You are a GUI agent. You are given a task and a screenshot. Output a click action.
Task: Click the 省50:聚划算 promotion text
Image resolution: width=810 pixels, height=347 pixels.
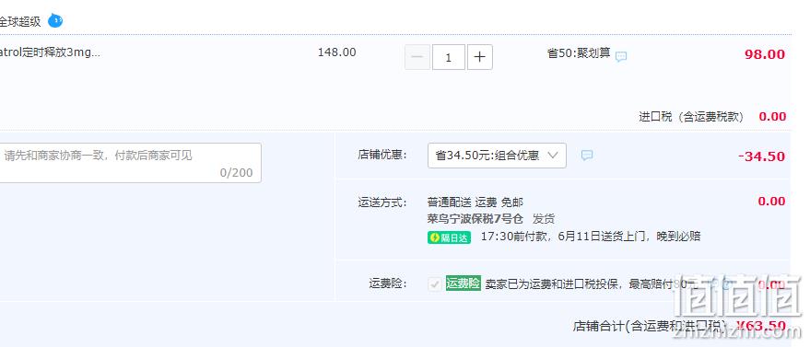point(579,53)
